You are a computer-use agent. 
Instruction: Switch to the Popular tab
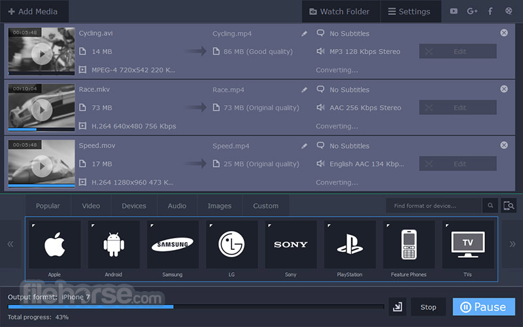(48, 206)
